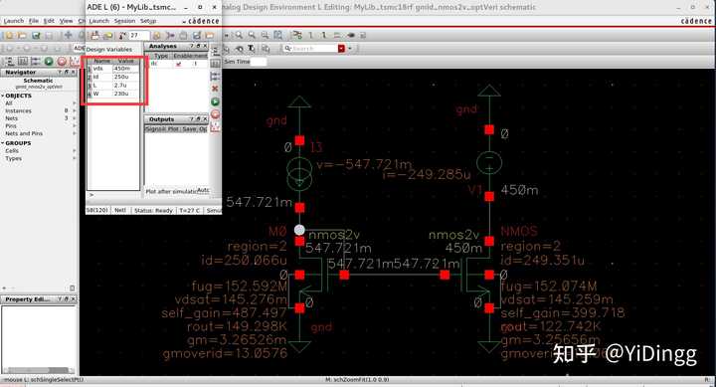
Task: Click the zoom out magnifier icon in schematic toolbar
Action: (252, 35)
